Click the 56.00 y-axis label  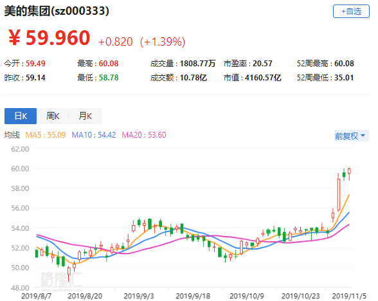(20, 208)
